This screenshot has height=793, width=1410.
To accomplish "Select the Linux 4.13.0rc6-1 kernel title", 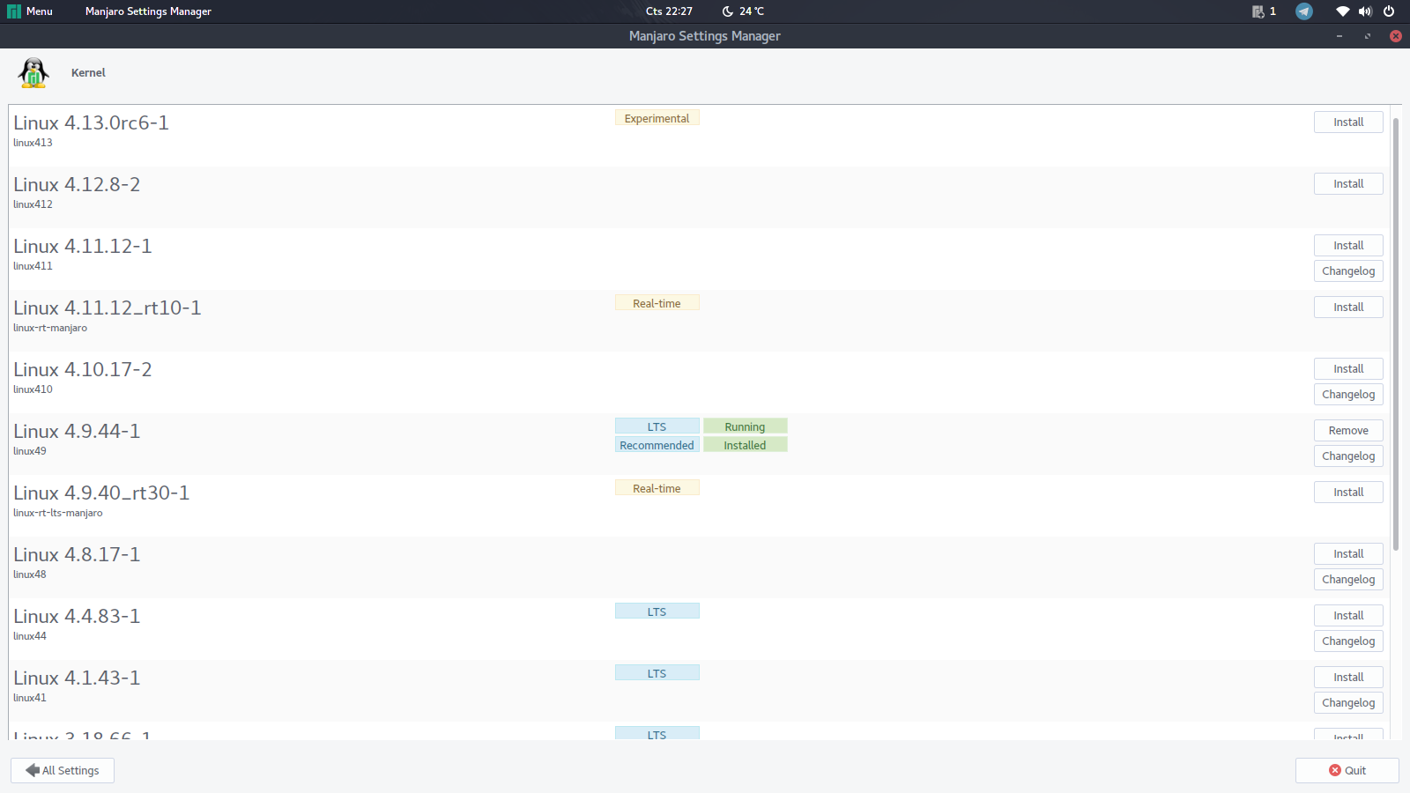I will (91, 123).
